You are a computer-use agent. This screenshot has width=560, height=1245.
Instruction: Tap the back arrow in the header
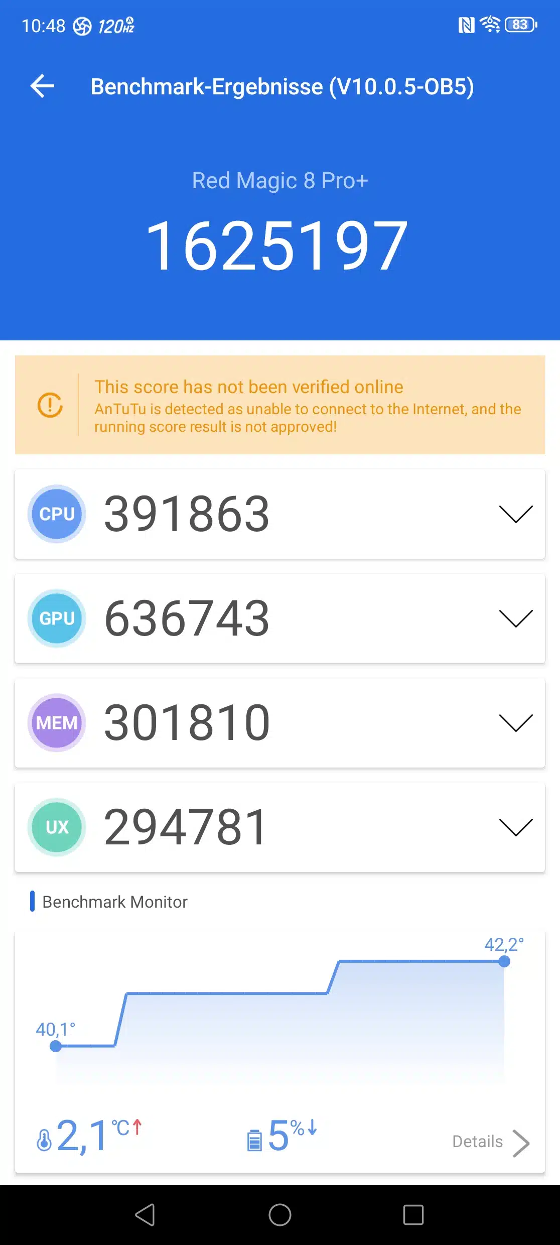42,86
